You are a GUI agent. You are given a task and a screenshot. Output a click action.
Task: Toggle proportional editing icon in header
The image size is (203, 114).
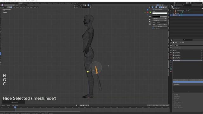click(88, 5)
